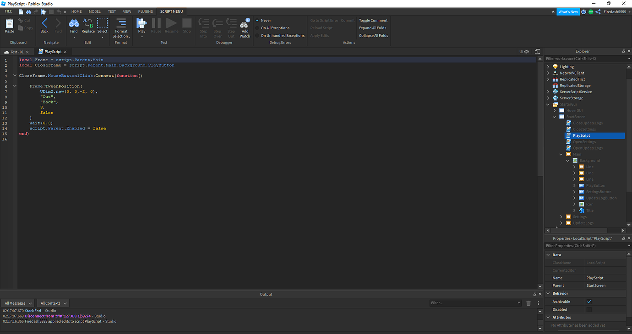Image resolution: width=632 pixels, height=334 pixels.
Task: Click the What's New button
Action: [x=568, y=11]
